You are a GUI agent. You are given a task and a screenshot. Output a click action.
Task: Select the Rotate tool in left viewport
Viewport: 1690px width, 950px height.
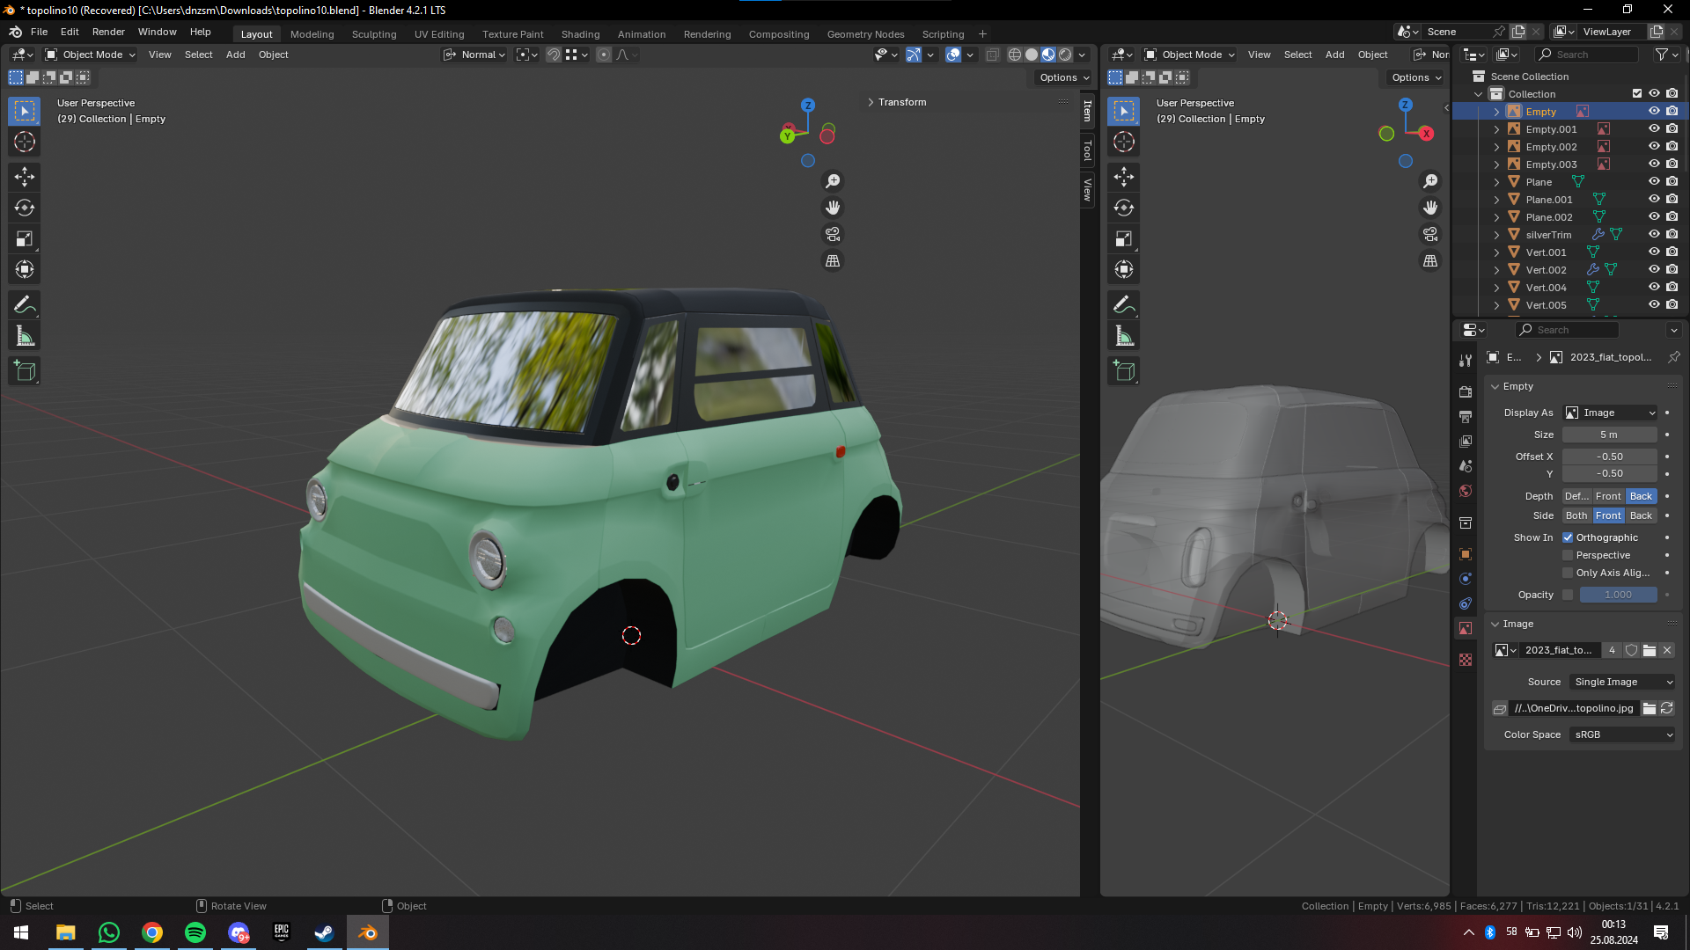(25, 208)
